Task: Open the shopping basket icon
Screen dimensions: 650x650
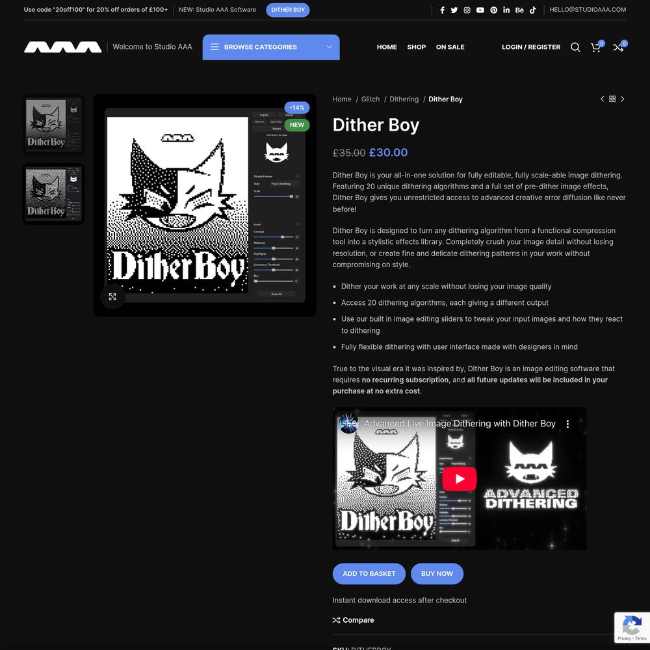Action: (x=595, y=47)
